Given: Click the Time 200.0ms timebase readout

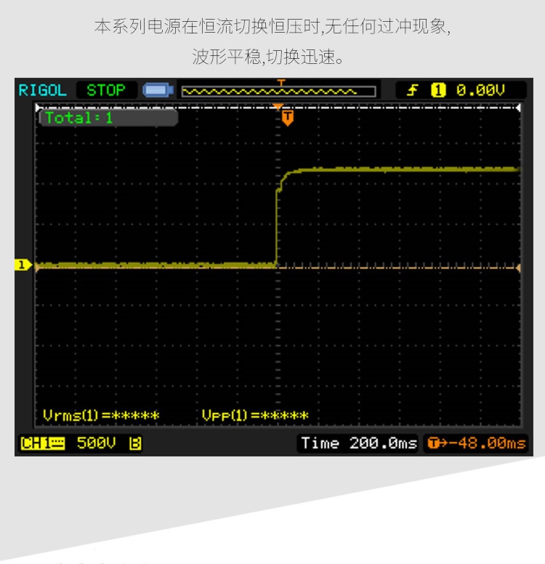Looking at the screenshot, I should [359, 443].
